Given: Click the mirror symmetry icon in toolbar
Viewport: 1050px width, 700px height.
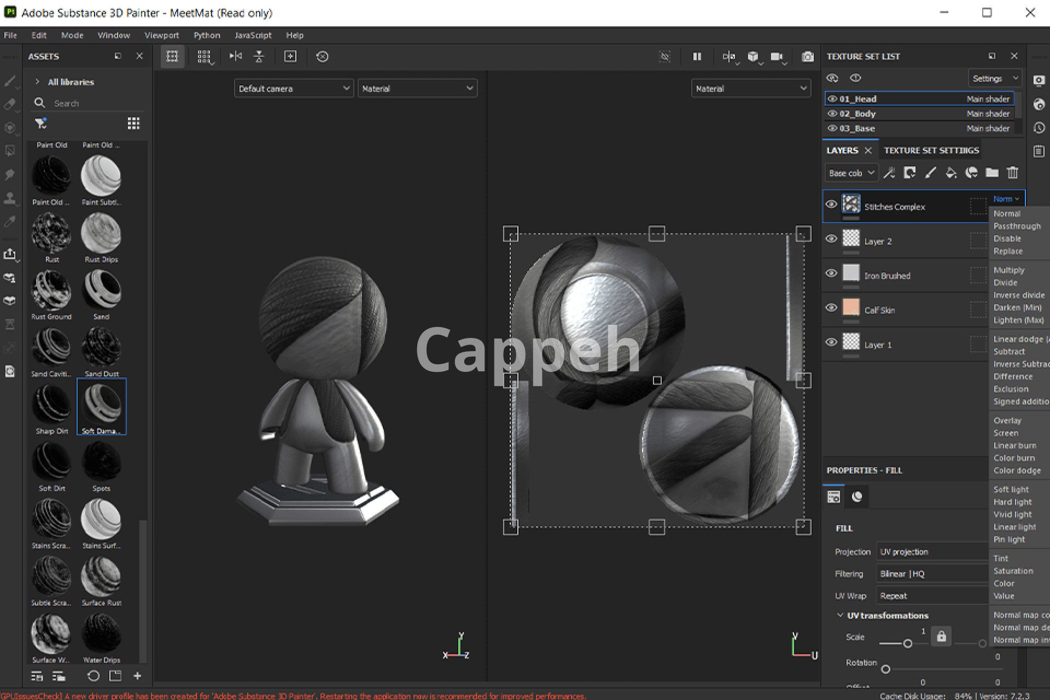Looking at the screenshot, I should [x=235, y=56].
